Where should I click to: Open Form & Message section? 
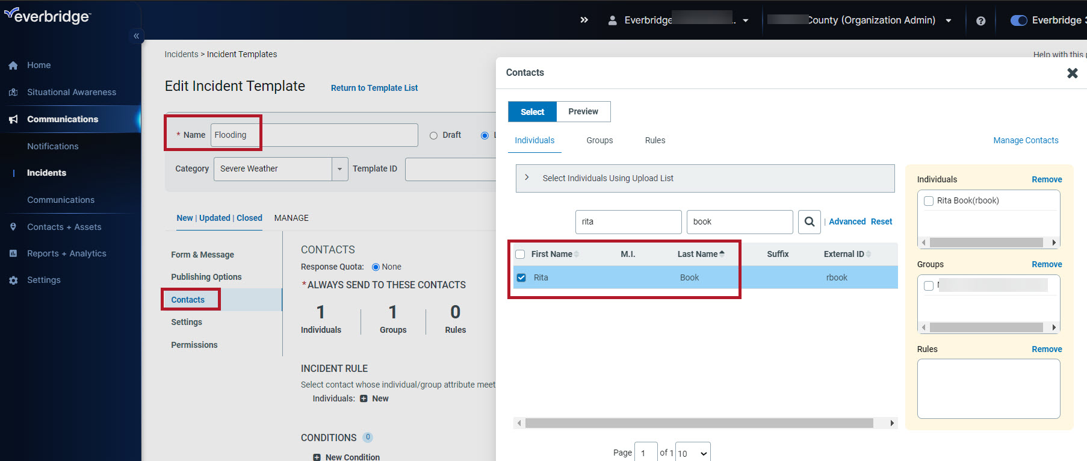(202, 255)
